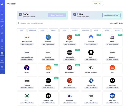Viewport: 125px width, 108px height.
Task: Click the app logo atop the sidebar
Action: tap(2, 4)
